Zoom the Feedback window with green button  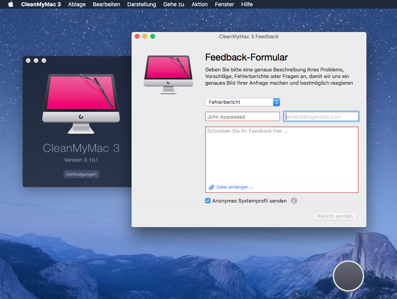tap(153, 36)
